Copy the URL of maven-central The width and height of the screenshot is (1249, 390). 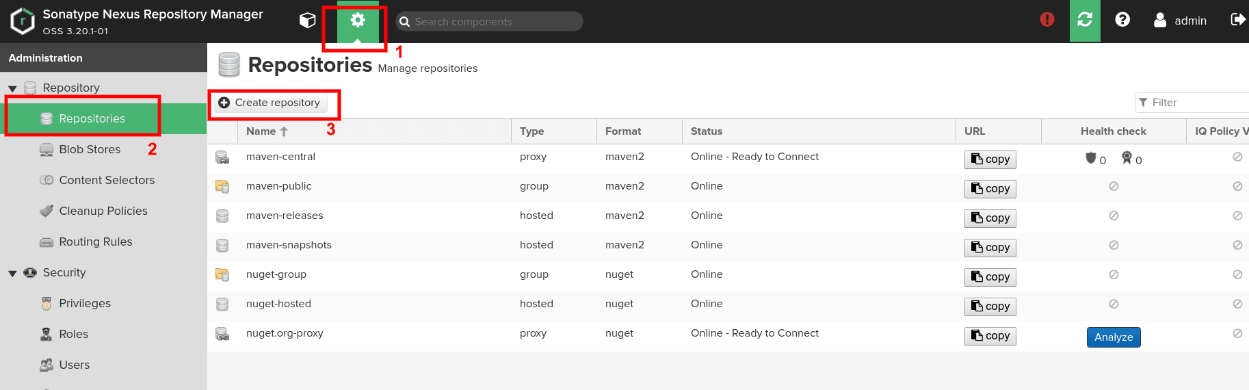click(x=990, y=159)
